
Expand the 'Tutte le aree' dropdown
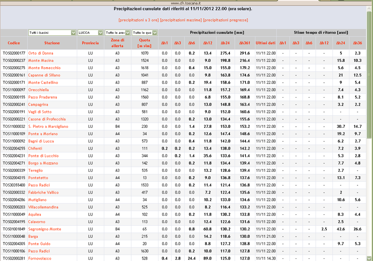[117, 33]
